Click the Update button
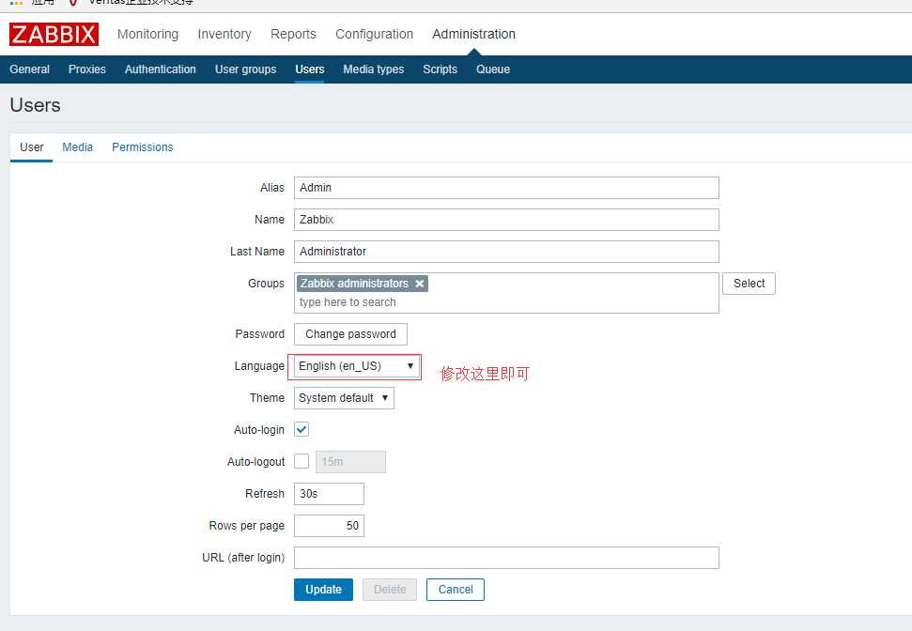Image resolution: width=912 pixels, height=631 pixels. pos(323,590)
